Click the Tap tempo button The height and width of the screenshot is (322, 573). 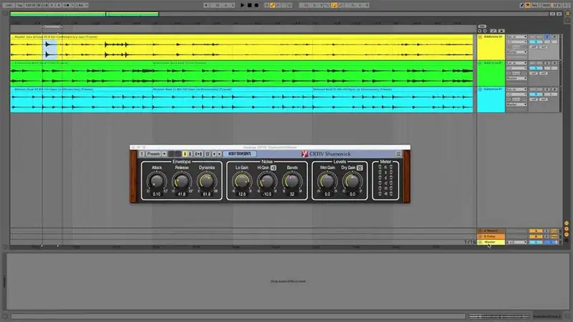19,5
